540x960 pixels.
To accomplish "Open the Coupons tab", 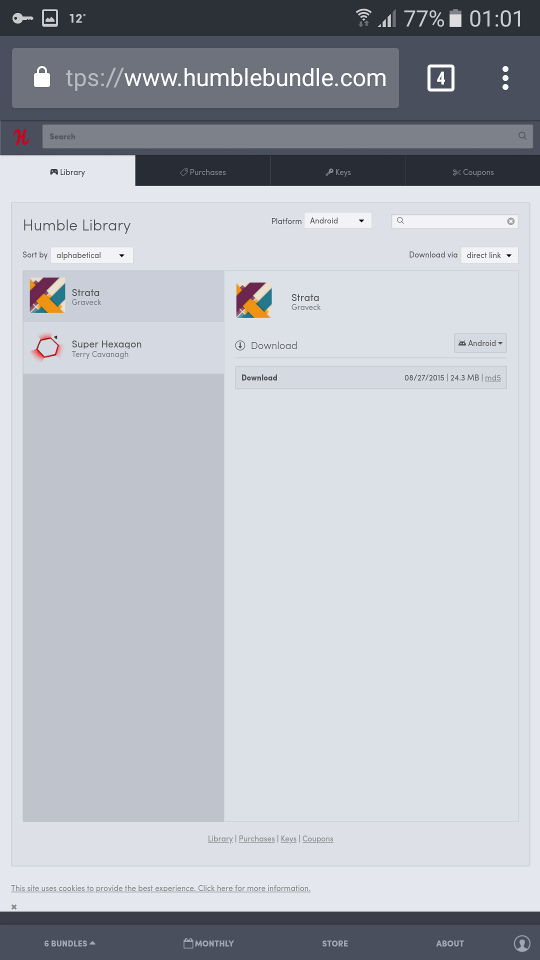I will [x=473, y=172].
